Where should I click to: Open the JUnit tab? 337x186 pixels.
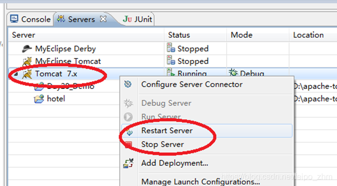pos(138,19)
